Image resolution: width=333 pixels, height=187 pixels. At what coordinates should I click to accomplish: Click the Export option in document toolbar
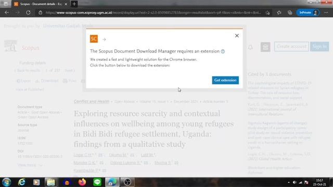coord(23,81)
